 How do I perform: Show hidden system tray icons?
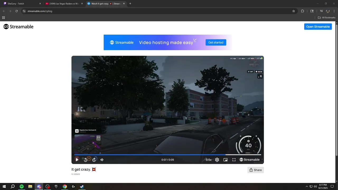pos(307,187)
